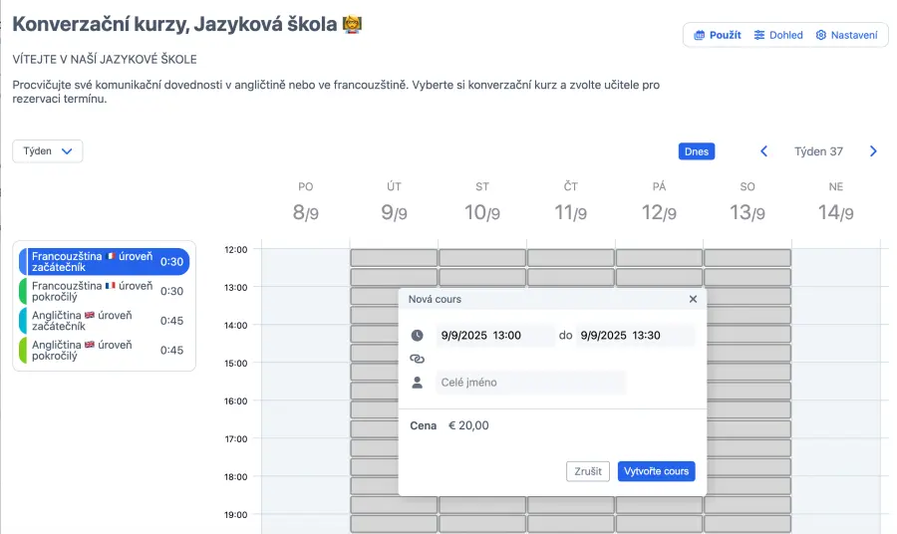Select the Francouzština úroveň pokročilý course
The width and height of the screenshot is (897, 534).
pyautogui.click(x=105, y=291)
